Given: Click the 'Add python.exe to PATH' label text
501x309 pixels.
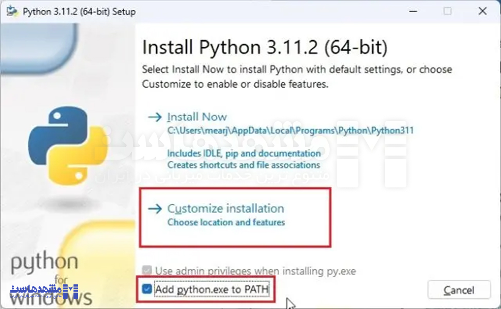Looking at the screenshot, I should click(212, 289).
